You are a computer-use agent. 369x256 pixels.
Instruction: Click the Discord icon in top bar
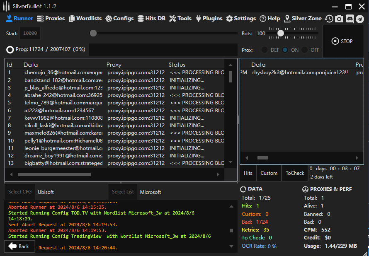(x=350, y=19)
